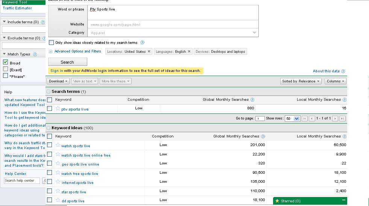Remove the English language filter
Viewport: 369px width, 206px height.
click(189, 51)
